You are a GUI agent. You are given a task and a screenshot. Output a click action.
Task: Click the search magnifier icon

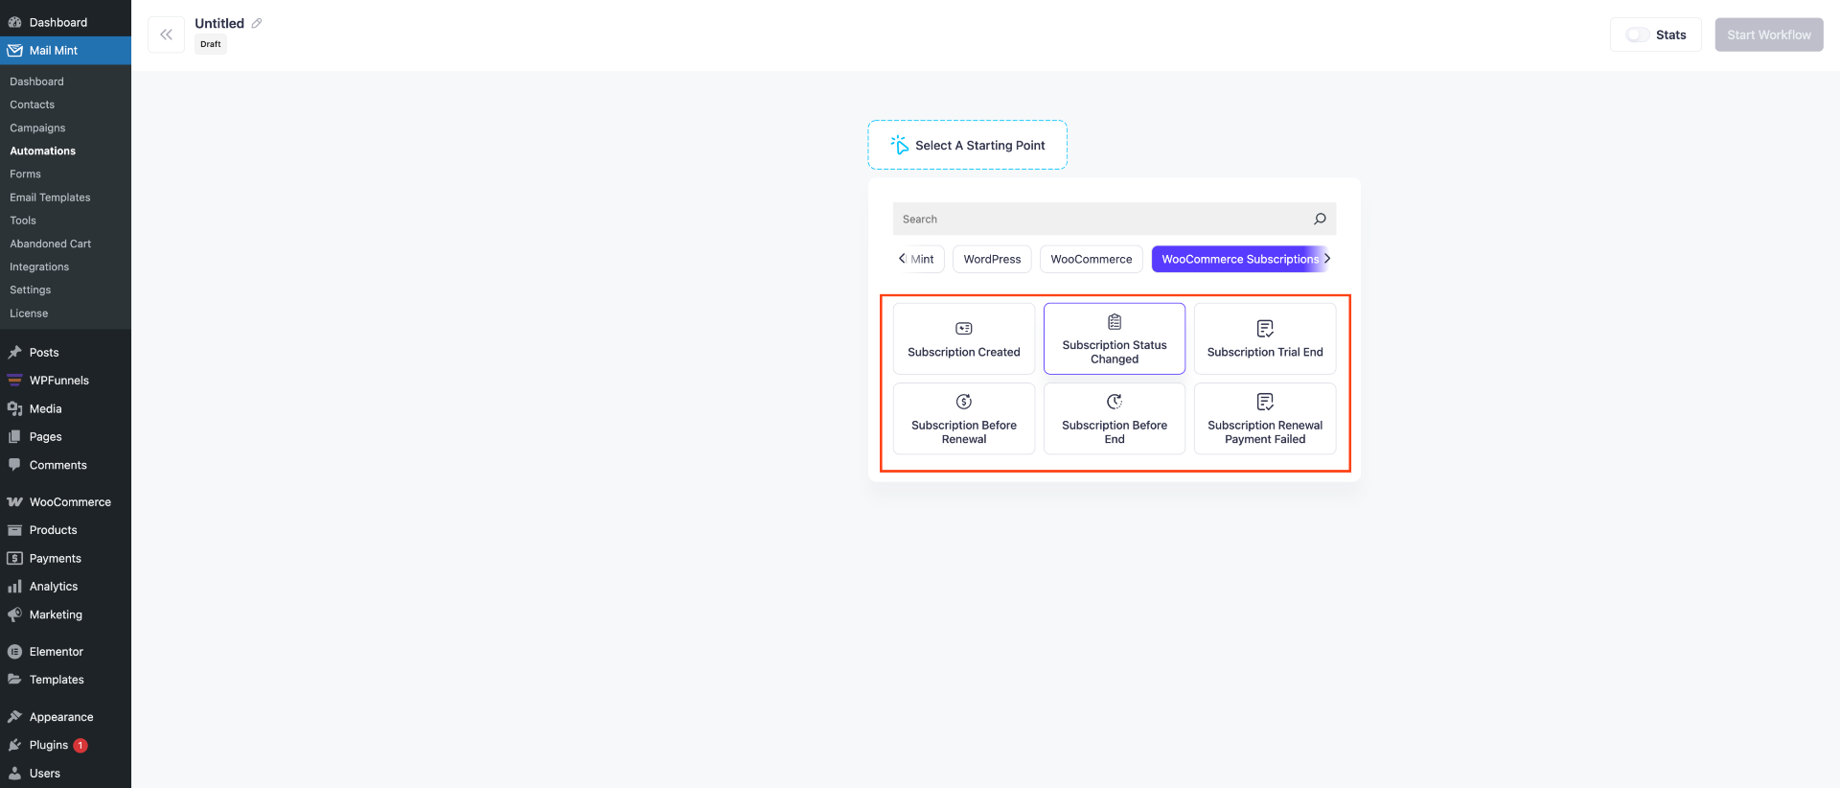pyautogui.click(x=1320, y=219)
